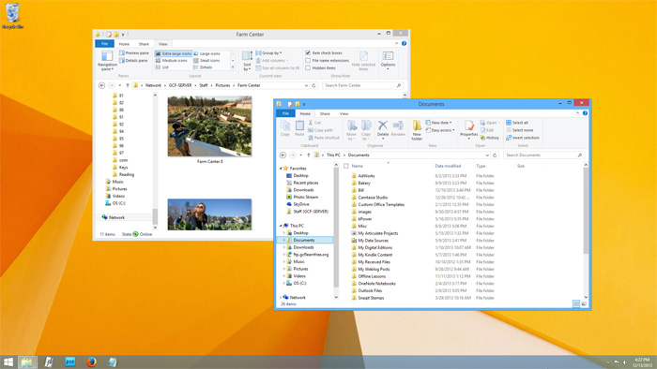
Task: Click the File Explorer taskbar icon
Action: [x=27, y=362]
